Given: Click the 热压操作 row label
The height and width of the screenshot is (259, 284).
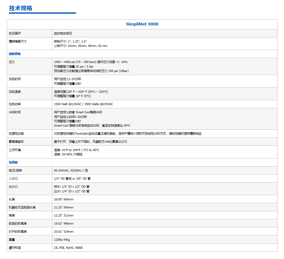Looking at the screenshot, I should [x=15, y=33].
